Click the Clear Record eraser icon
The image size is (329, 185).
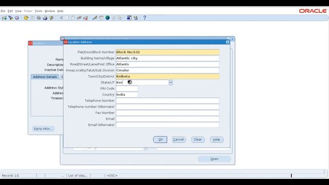click(79, 18)
